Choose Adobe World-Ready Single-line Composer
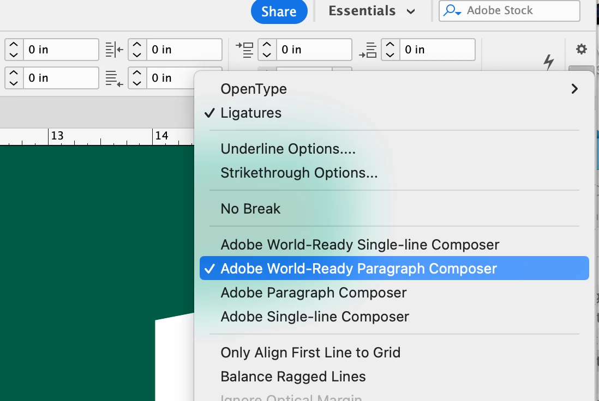The height and width of the screenshot is (401, 599). (x=394, y=245)
